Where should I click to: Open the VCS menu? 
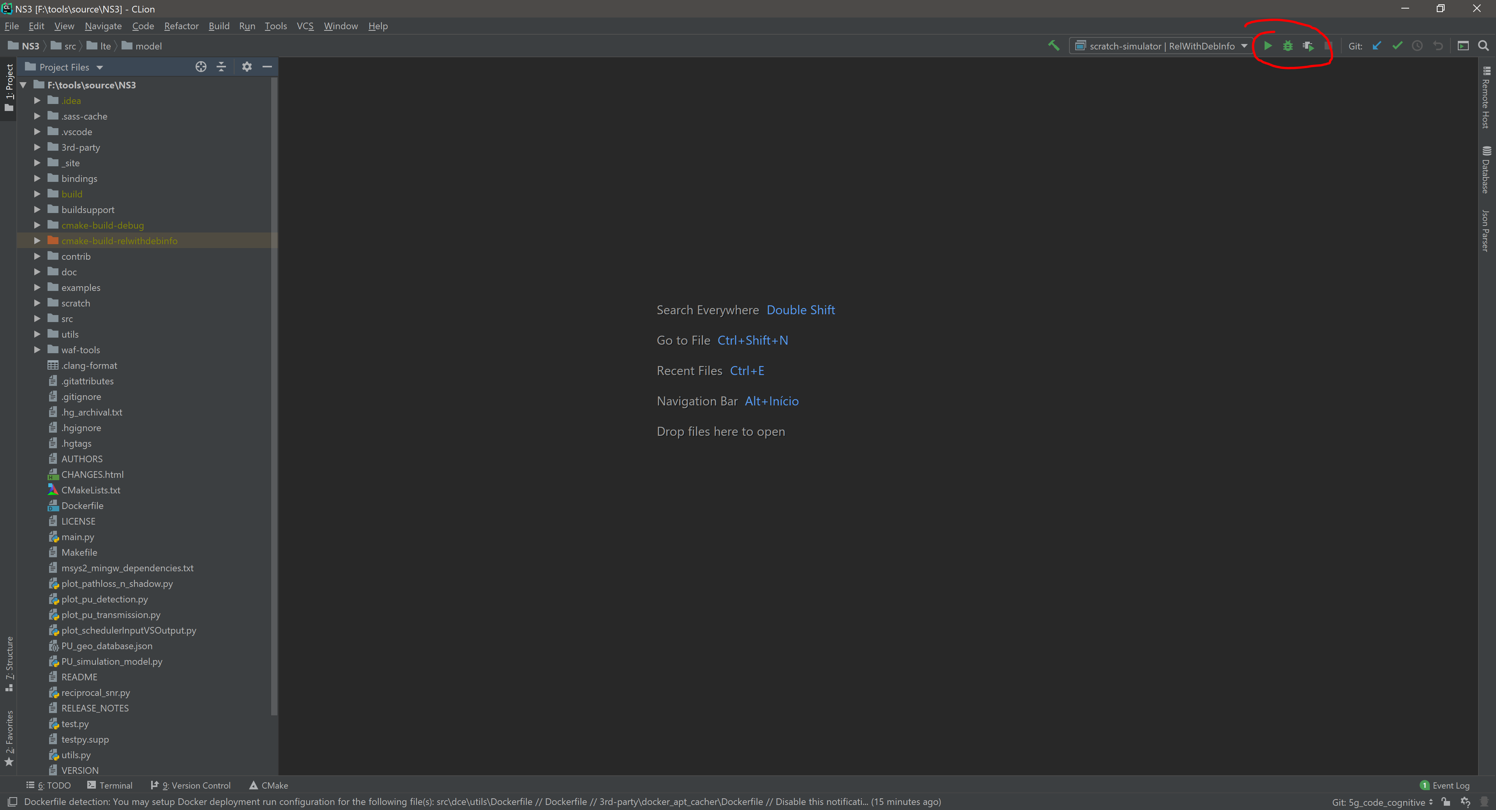[305, 26]
